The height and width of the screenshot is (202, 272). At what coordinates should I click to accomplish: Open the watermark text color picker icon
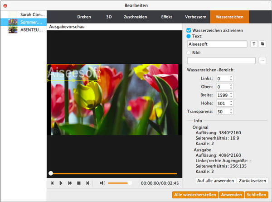(x=263, y=44)
